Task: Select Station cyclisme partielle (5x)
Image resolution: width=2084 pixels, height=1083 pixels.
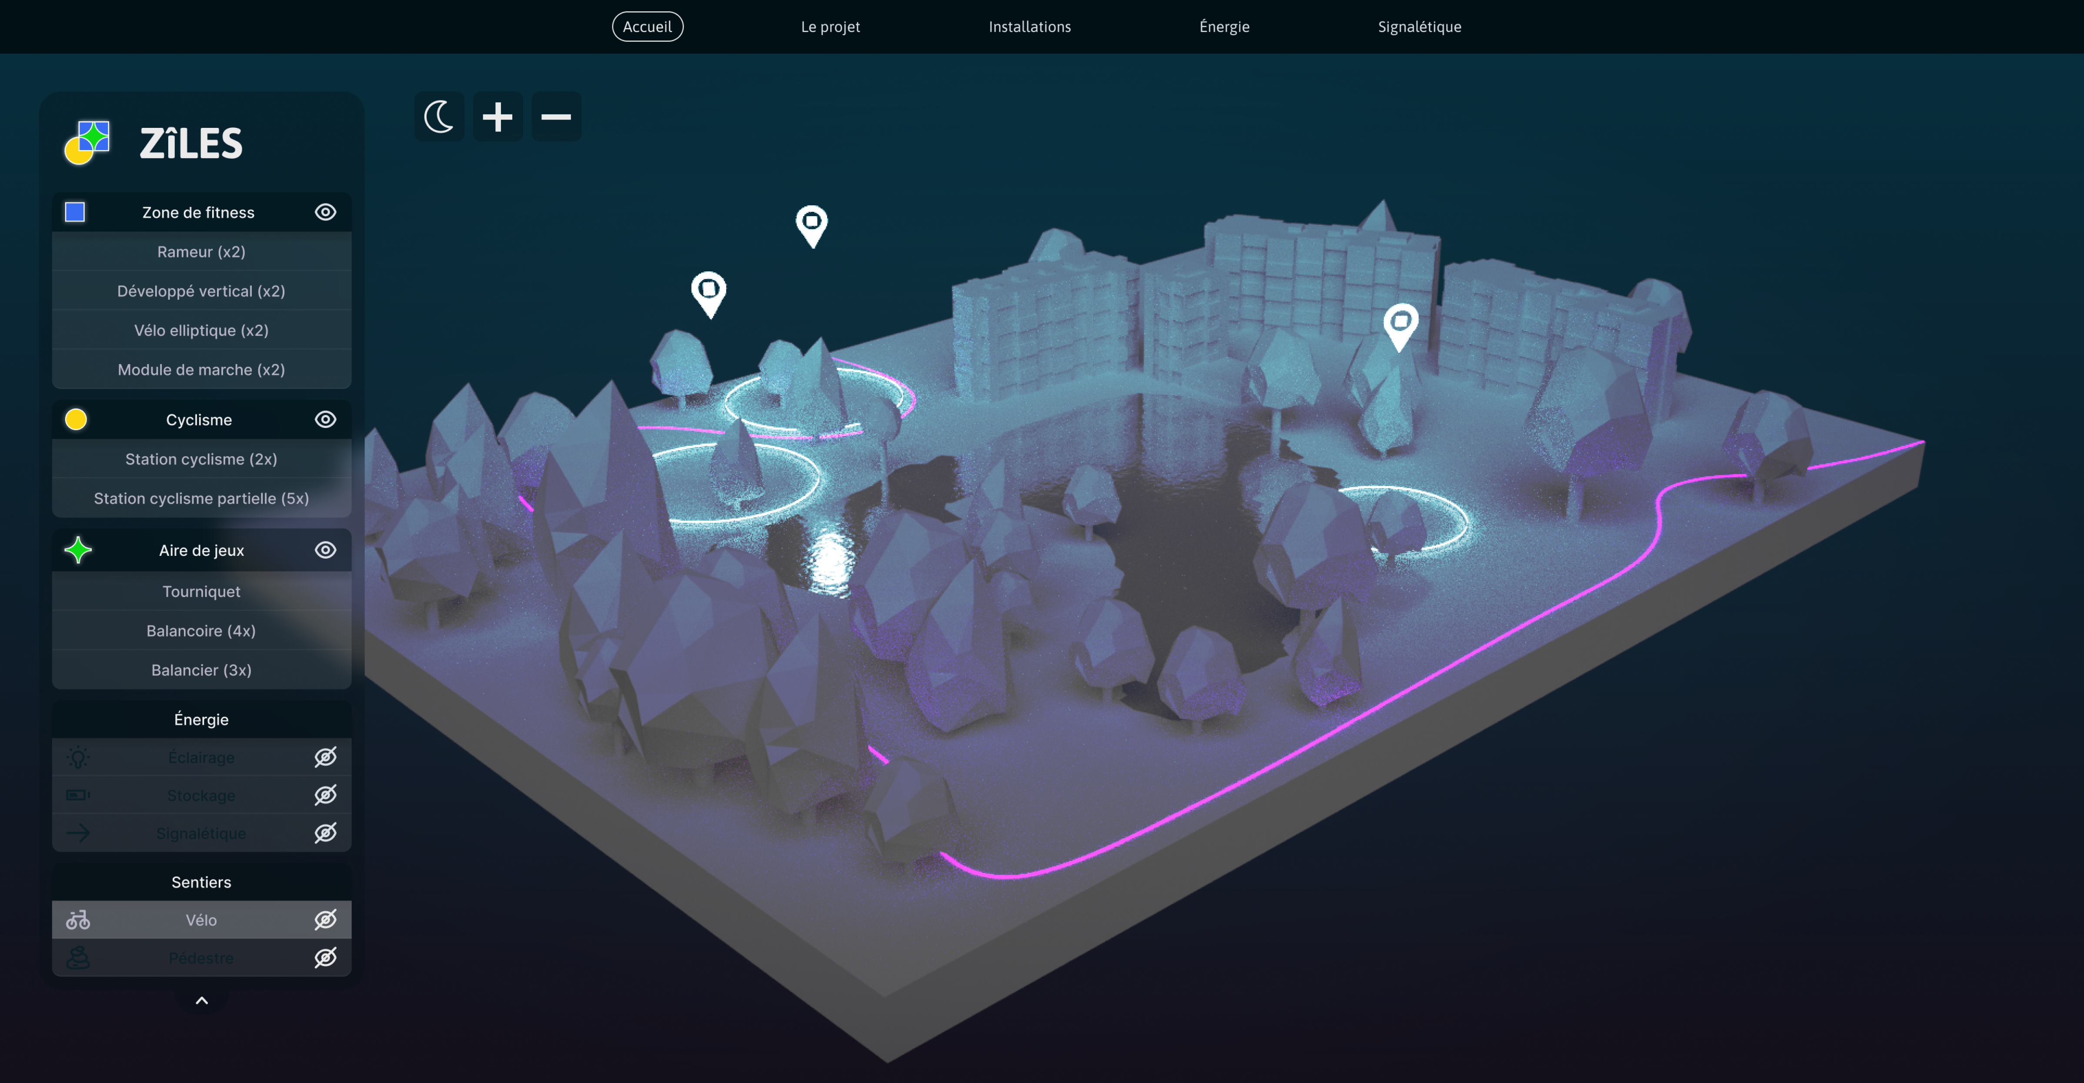Action: point(201,498)
